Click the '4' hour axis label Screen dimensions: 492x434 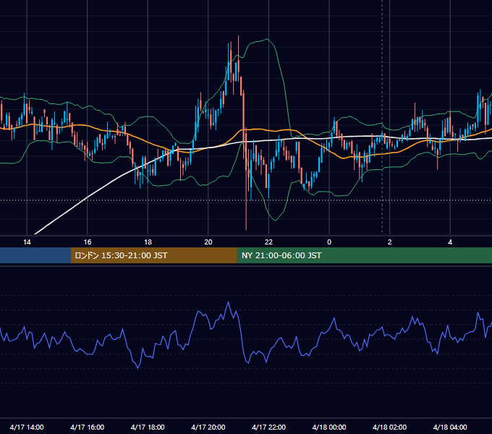point(450,242)
